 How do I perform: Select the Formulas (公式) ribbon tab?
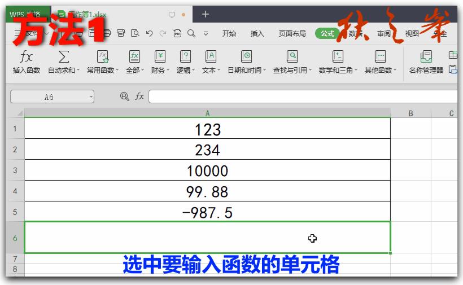[x=327, y=34]
